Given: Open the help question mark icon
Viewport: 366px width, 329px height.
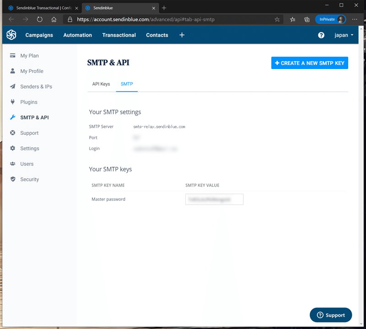Looking at the screenshot, I should coord(321,35).
